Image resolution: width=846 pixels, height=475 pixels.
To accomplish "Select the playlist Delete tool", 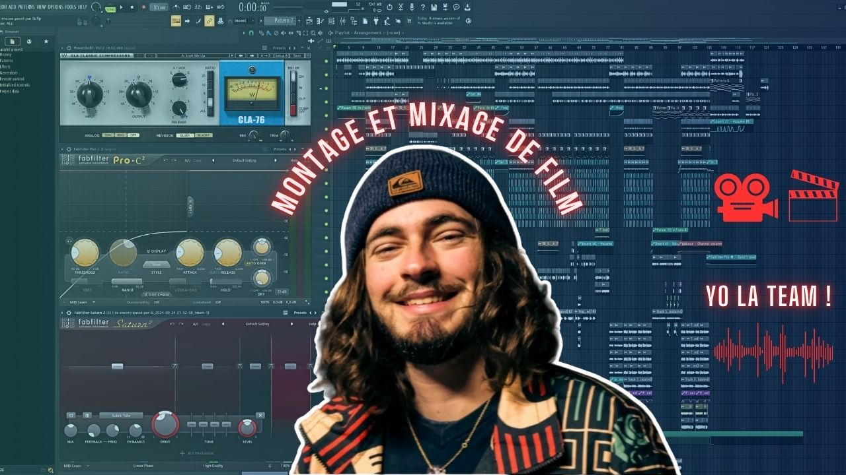I will point(276,33).
